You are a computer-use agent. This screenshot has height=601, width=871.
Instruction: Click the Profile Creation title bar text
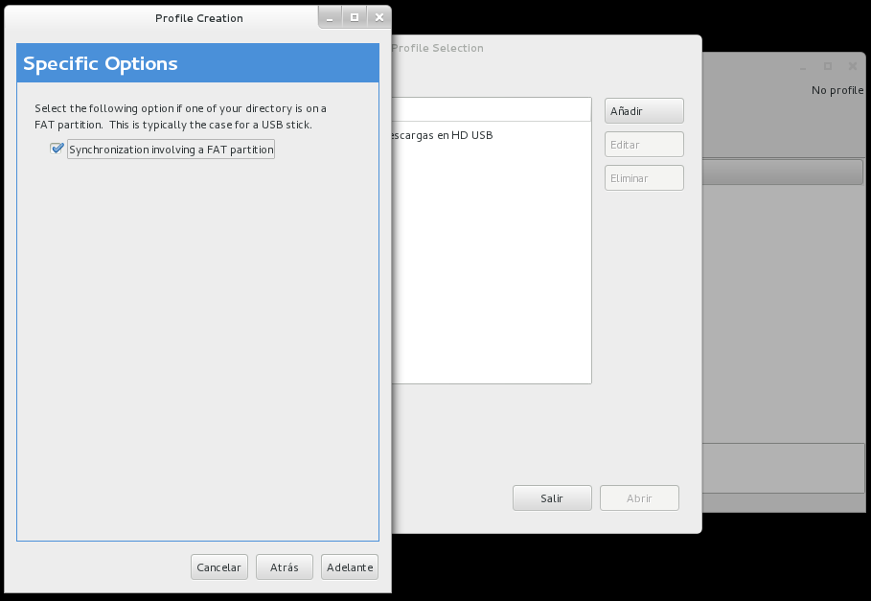point(199,18)
